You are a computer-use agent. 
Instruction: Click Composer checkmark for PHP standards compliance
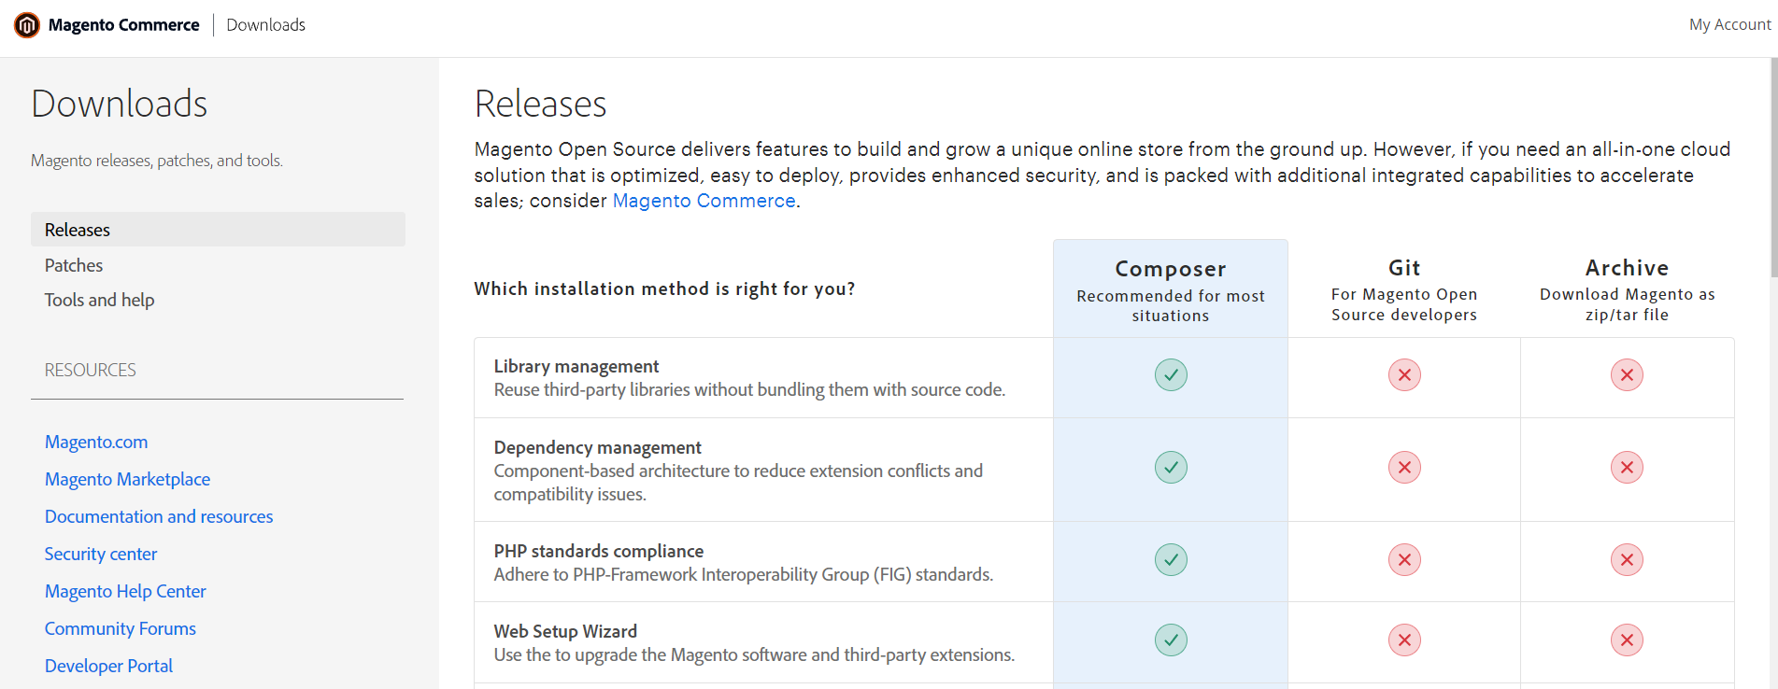point(1170,560)
